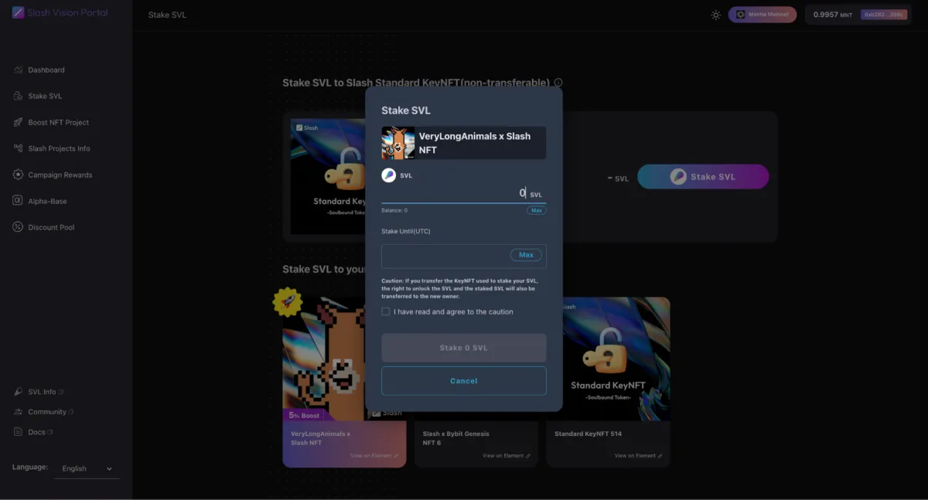Click Max next to the balance
Image resolution: width=928 pixels, height=500 pixels.
536,210
